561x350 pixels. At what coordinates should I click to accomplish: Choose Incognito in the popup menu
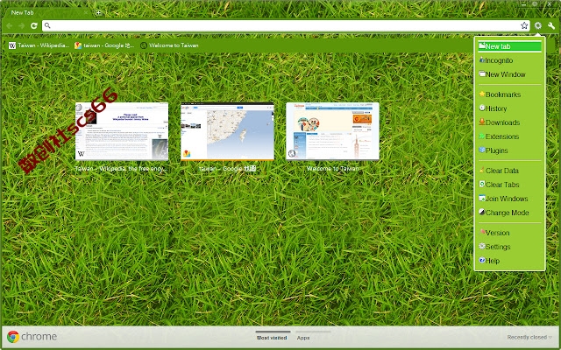(509, 60)
